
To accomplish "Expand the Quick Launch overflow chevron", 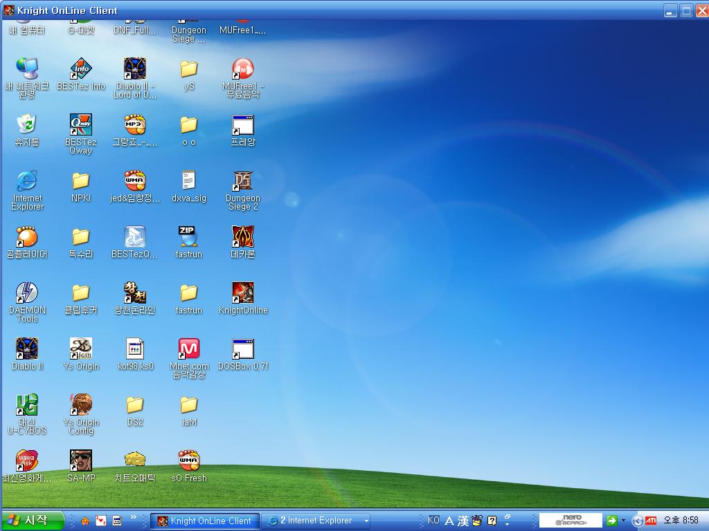I will pos(134,517).
